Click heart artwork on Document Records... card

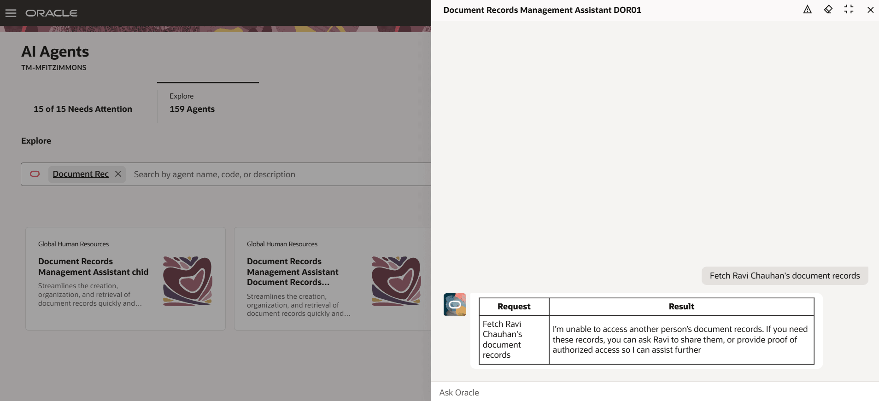point(396,281)
